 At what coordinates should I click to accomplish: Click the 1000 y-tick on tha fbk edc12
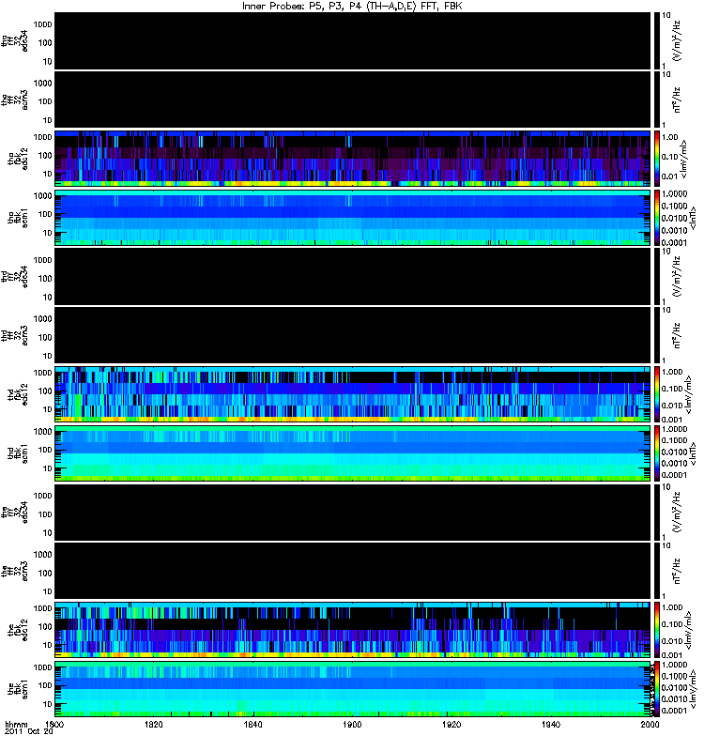pyautogui.click(x=42, y=137)
